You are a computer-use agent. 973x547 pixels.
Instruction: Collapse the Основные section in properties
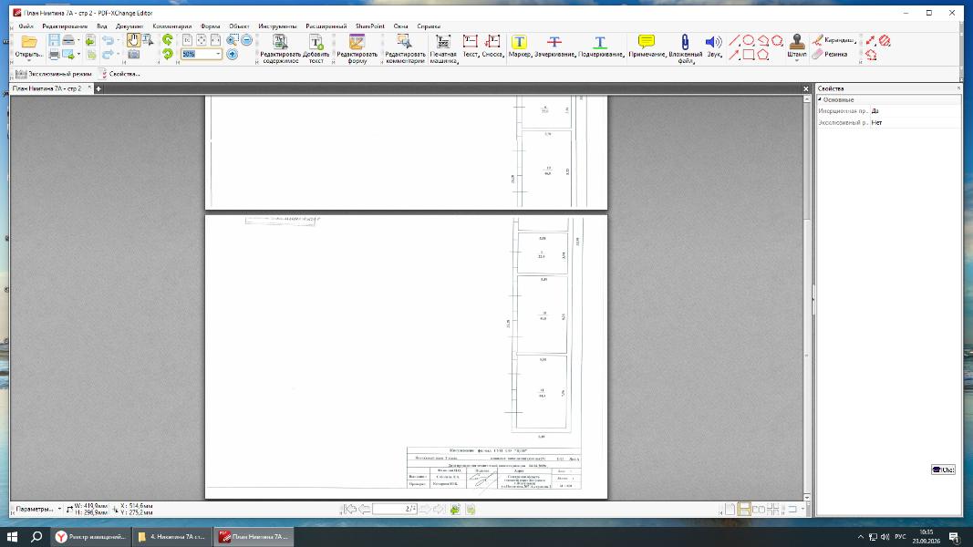point(820,100)
